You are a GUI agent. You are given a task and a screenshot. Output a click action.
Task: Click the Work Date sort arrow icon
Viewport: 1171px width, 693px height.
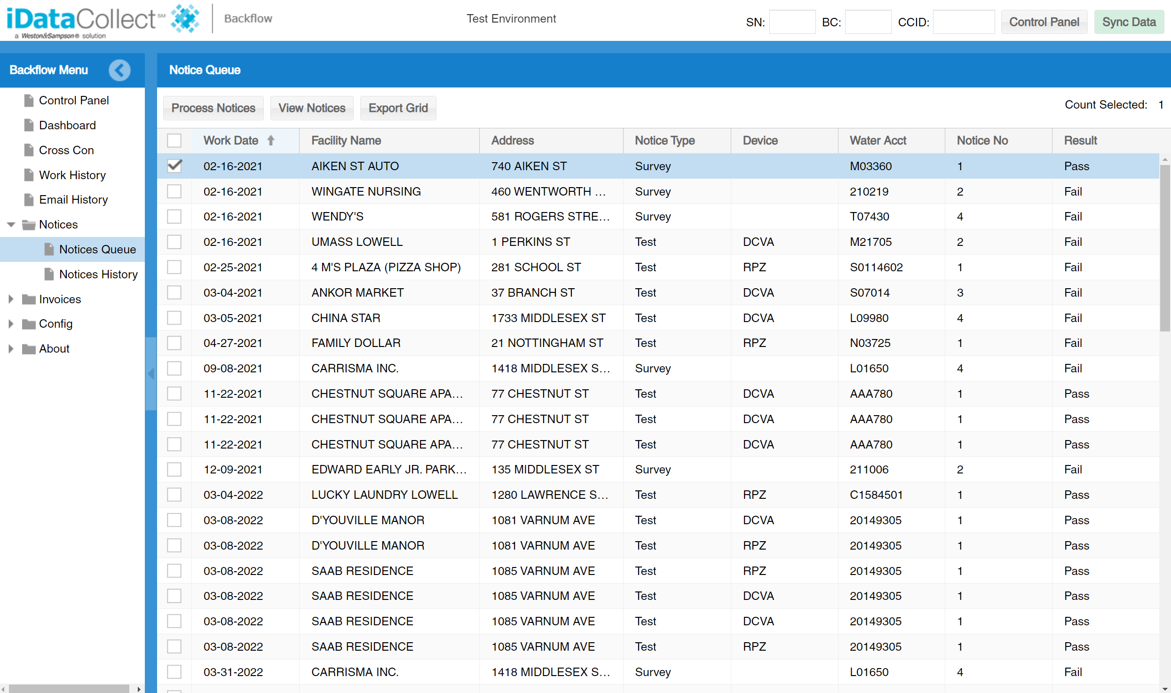(x=271, y=140)
